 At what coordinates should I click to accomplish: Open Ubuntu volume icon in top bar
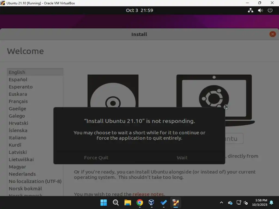click(x=260, y=10)
